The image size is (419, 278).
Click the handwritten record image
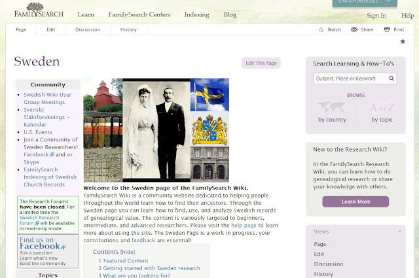[103, 165]
